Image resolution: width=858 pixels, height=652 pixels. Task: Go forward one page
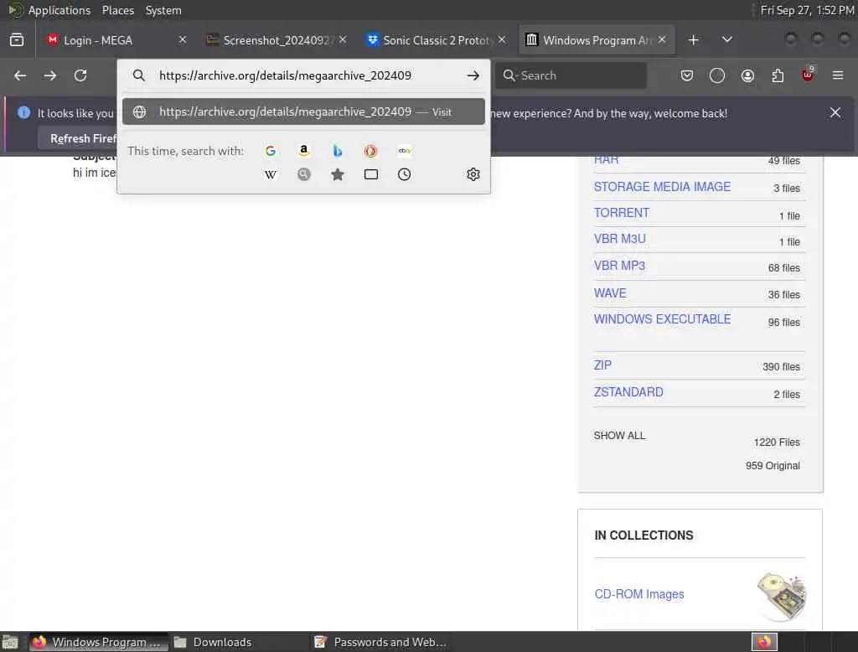pos(49,75)
